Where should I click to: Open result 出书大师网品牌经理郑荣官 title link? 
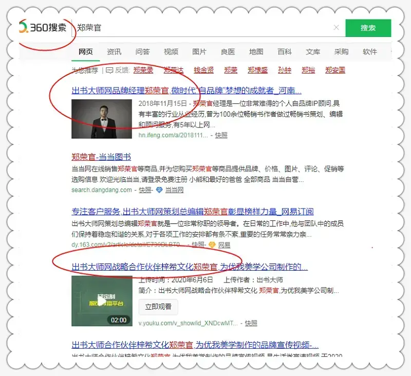pyautogui.click(x=186, y=90)
